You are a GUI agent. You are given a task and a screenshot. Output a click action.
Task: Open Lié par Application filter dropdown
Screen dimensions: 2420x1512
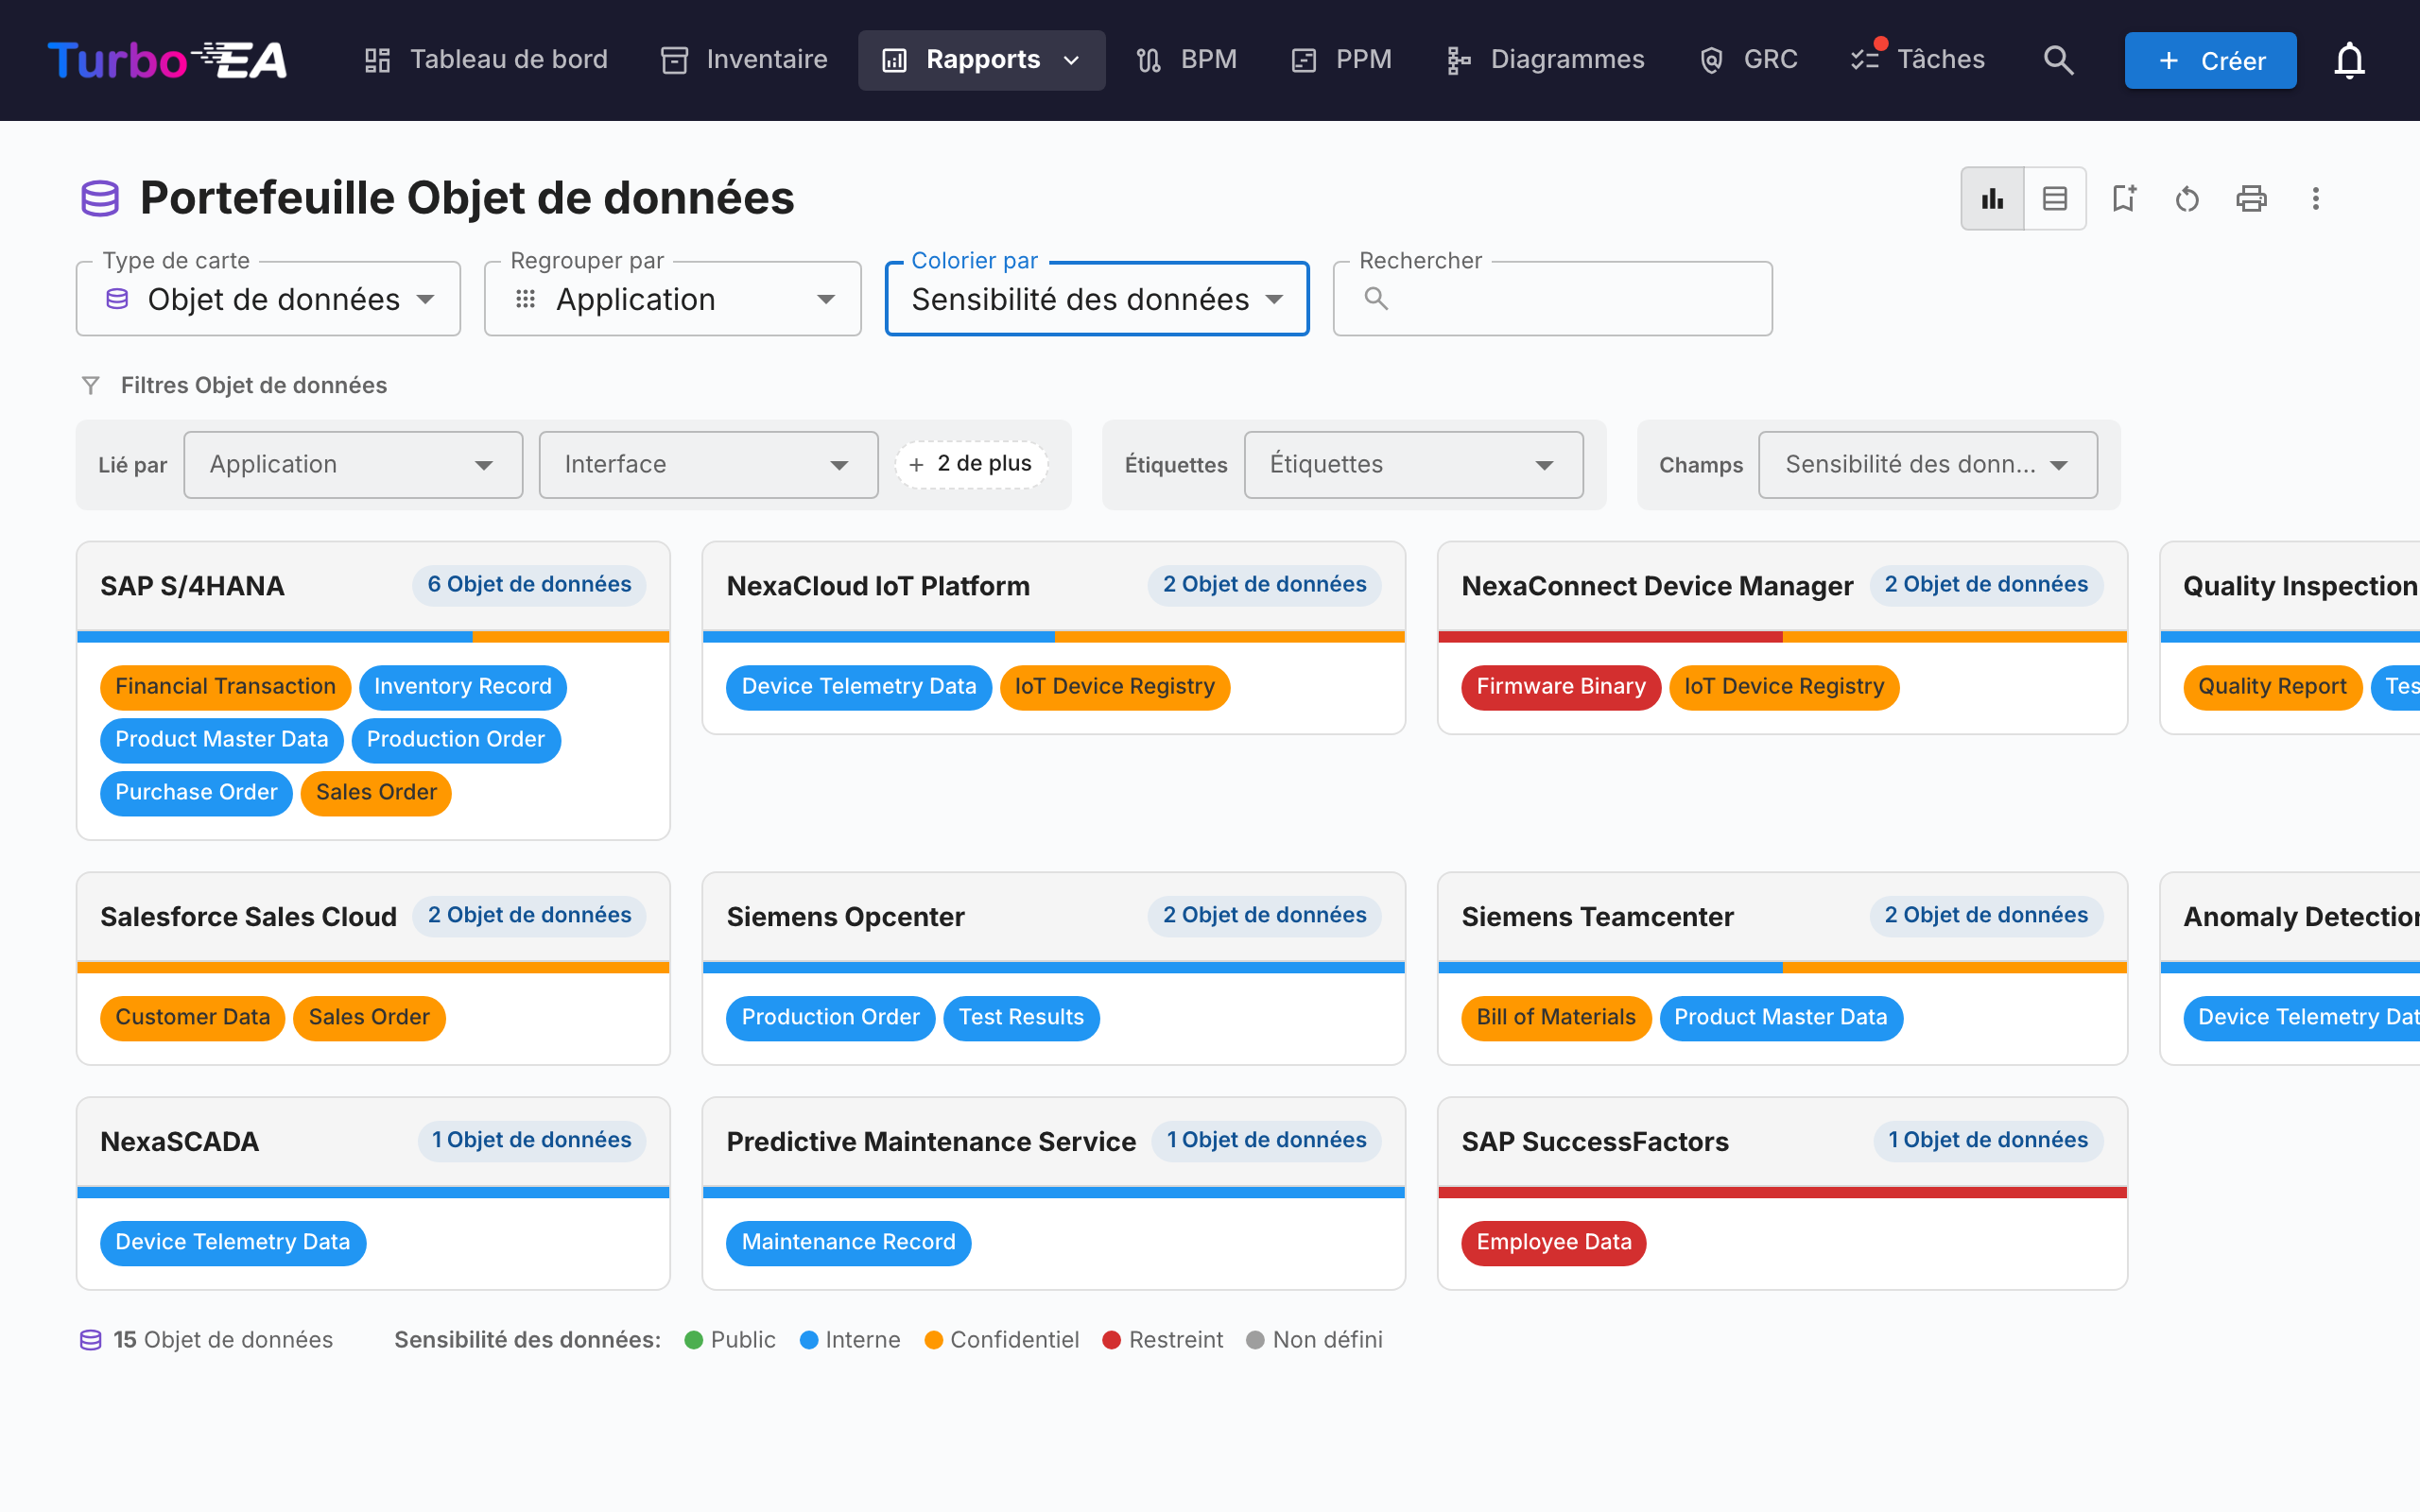(x=353, y=465)
